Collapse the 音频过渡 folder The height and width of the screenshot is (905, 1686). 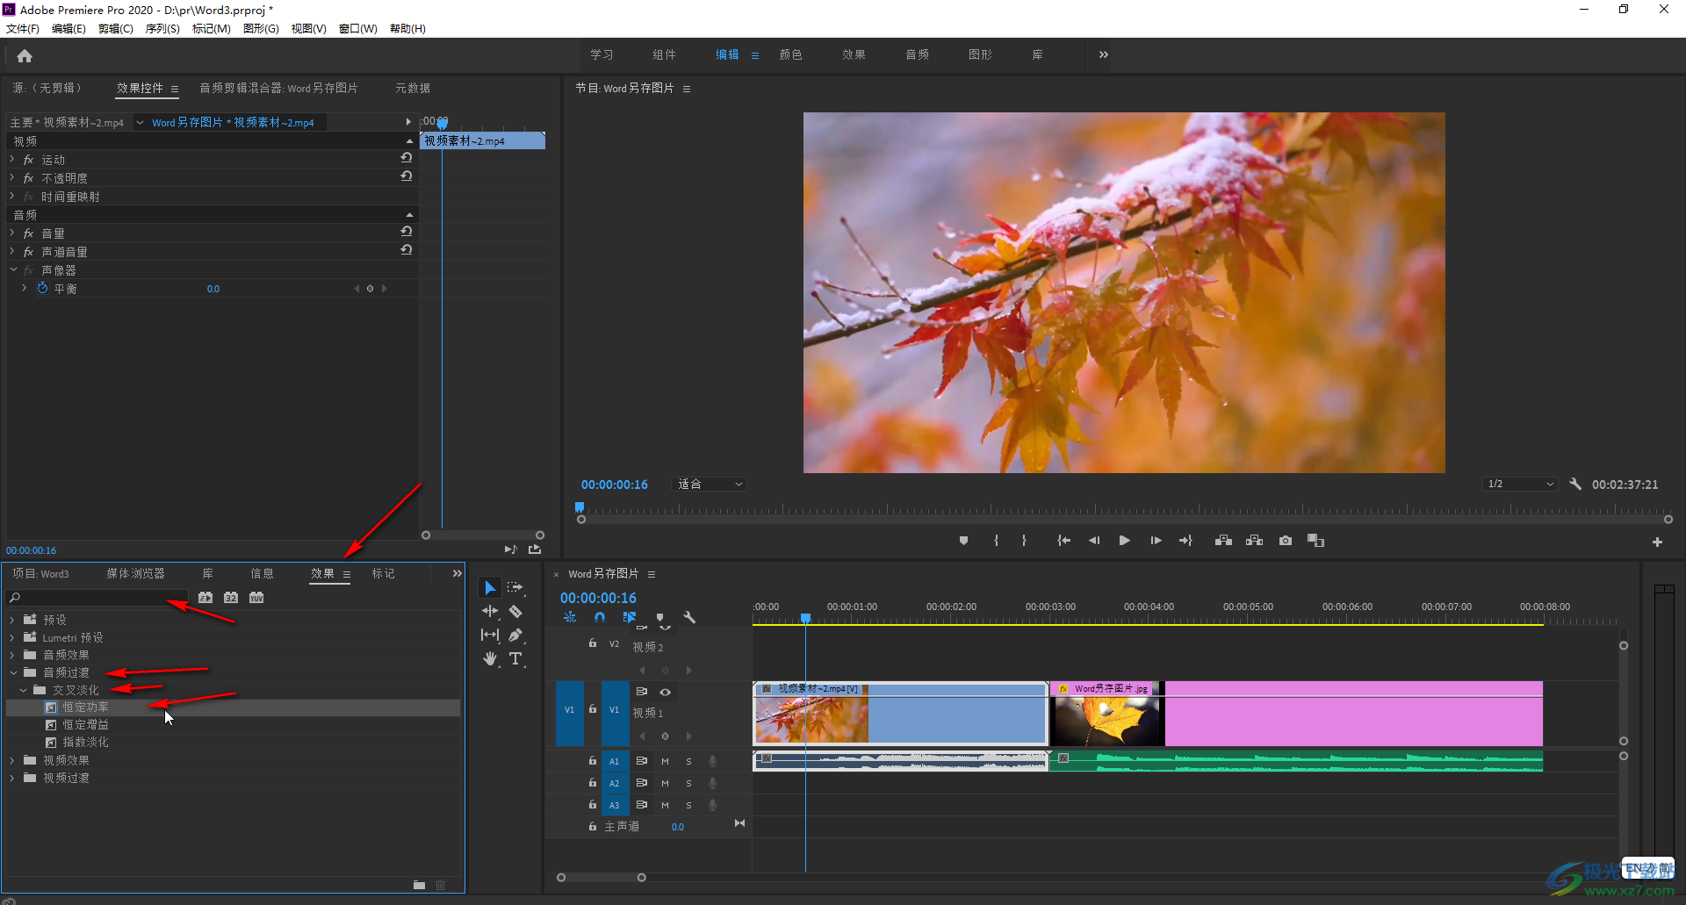12,672
